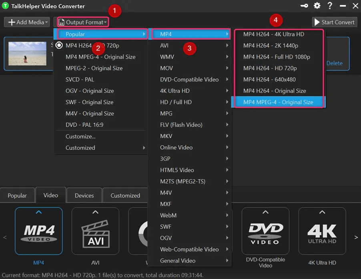Switch to the Devices tab
The width and height of the screenshot is (361, 279).
[x=84, y=195]
